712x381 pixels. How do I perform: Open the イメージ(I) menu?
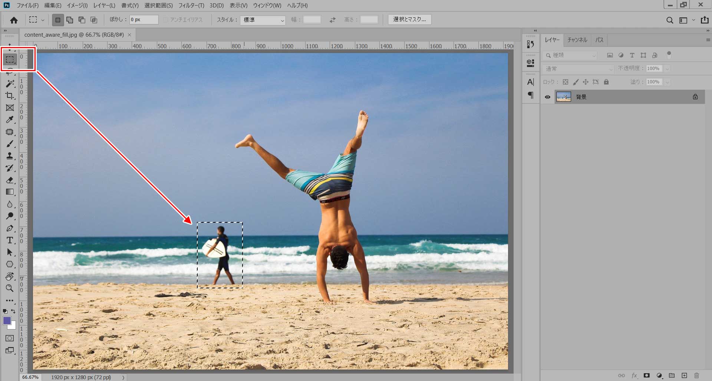tap(77, 5)
